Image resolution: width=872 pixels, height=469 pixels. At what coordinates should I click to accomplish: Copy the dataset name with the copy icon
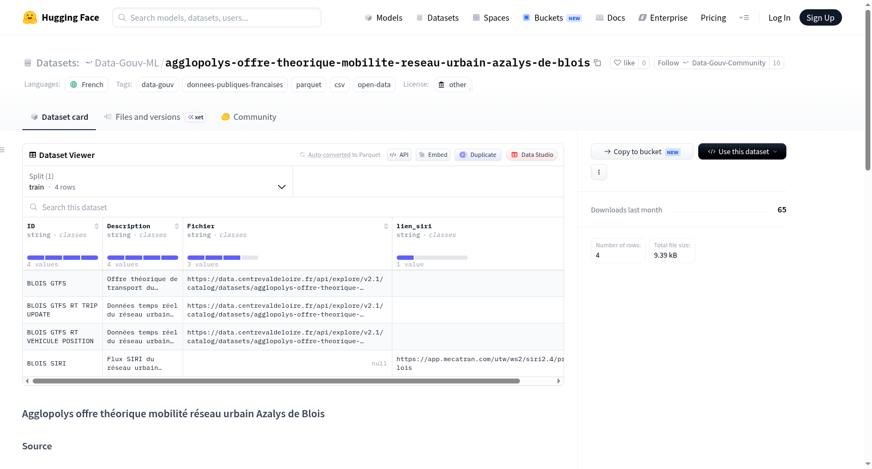[597, 63]
